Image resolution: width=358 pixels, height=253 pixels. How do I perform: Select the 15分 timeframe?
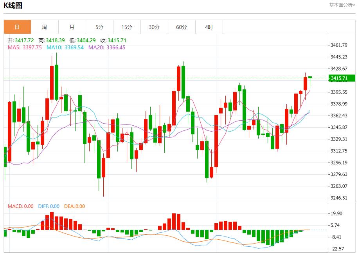tap(127, 27)
